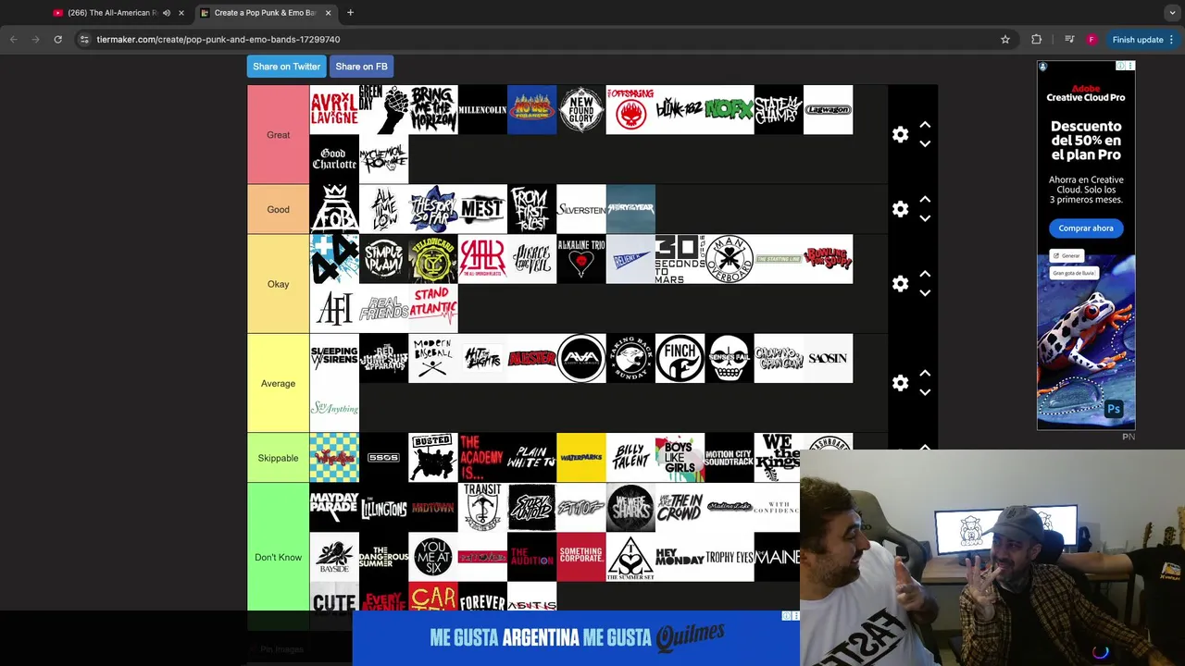
Task: Select Good Charlotte tile
Action: click(334, 159)
